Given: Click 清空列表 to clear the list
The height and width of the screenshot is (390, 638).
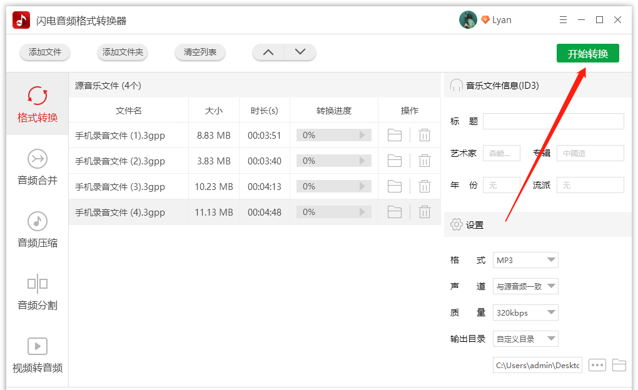Looking at the screenshot, I should [x=200, y=52].
